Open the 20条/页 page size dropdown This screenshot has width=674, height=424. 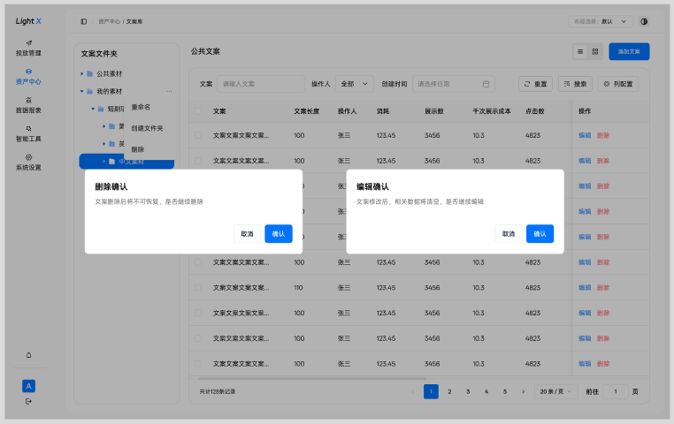coord(555,391)
